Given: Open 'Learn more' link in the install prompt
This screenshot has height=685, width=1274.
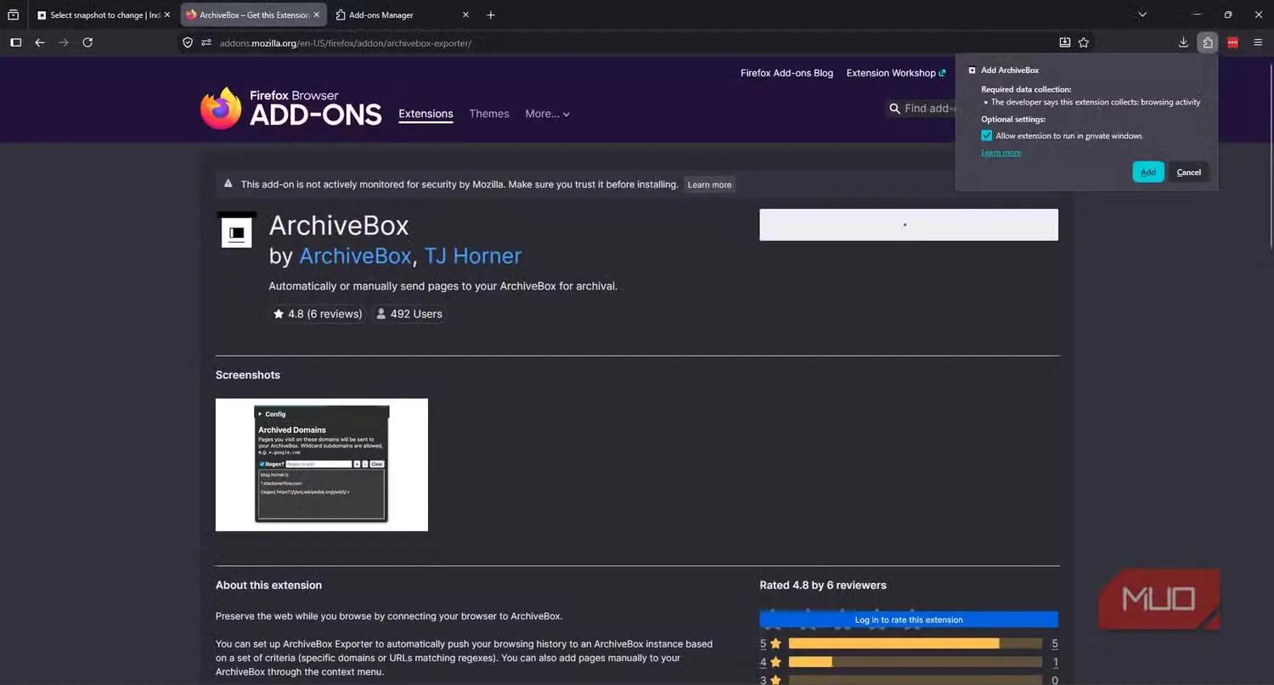Looking at the screenshot, I should 1001,153.
